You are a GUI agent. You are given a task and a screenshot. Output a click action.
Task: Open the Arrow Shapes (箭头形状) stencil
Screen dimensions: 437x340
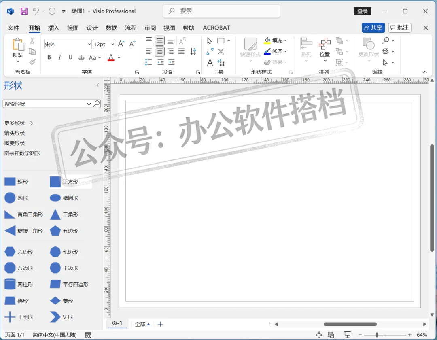coord(15,133)
